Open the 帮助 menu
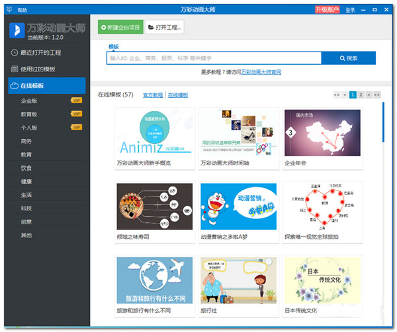The width and height of the screenshot is (397, 332). point(22,10)
